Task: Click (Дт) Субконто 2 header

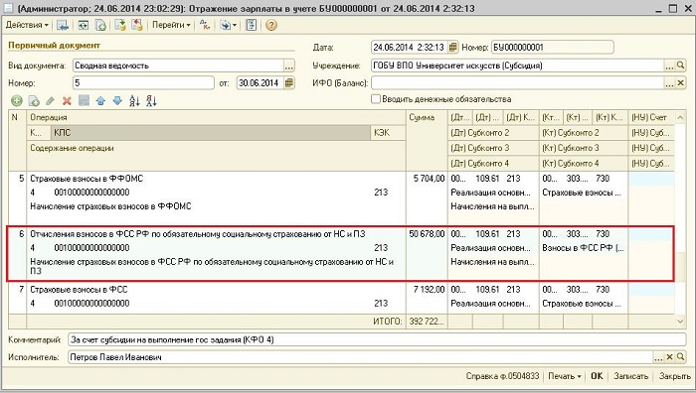Action: click(x=493, y=133)
